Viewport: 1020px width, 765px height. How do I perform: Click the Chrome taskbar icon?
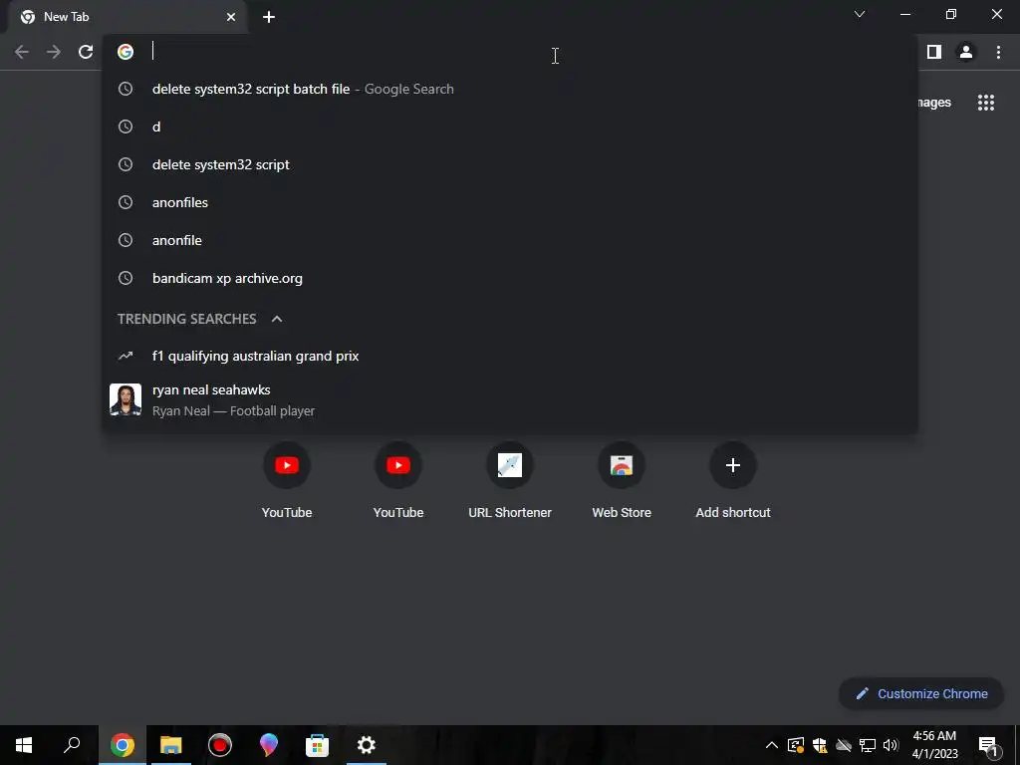(x=123, y=745)
